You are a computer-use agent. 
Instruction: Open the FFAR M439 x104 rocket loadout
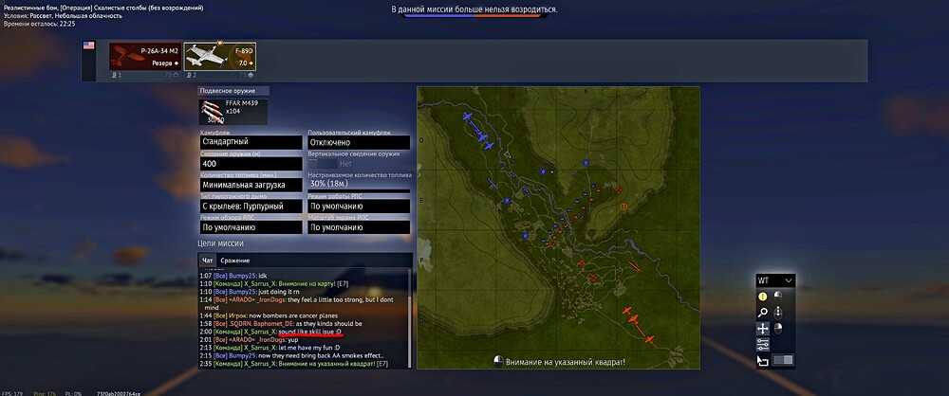click(x=233, y=112)
